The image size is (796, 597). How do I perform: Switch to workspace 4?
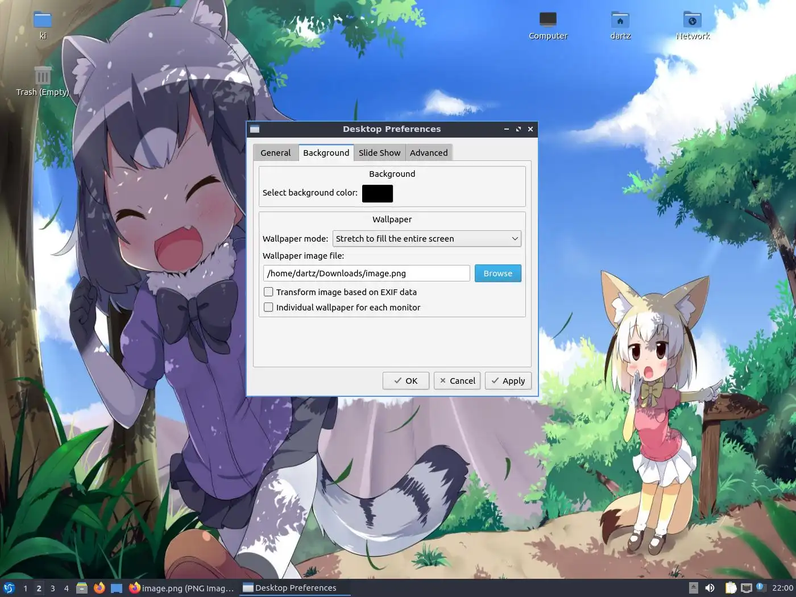[66, 588]
